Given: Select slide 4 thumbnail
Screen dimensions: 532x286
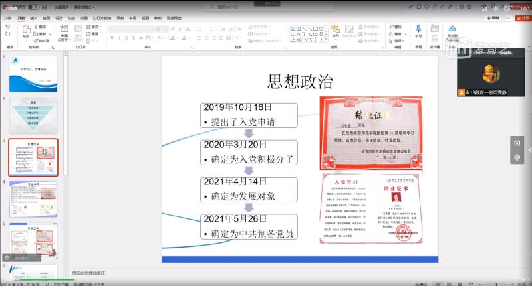Looking at the screenshot, I should point(33,199).
